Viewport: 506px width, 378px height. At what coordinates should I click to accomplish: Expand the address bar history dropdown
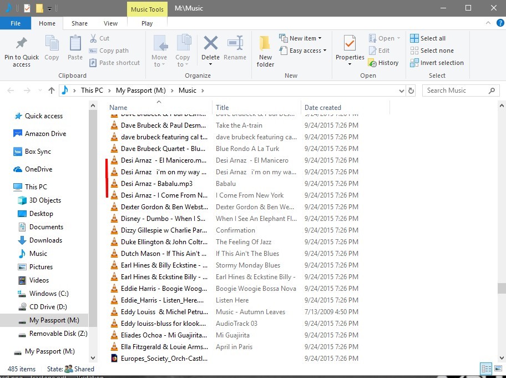(402, 90)
